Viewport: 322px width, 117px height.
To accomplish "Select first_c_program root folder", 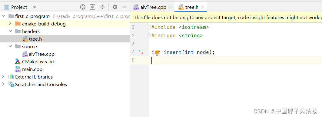I will 65,16.
